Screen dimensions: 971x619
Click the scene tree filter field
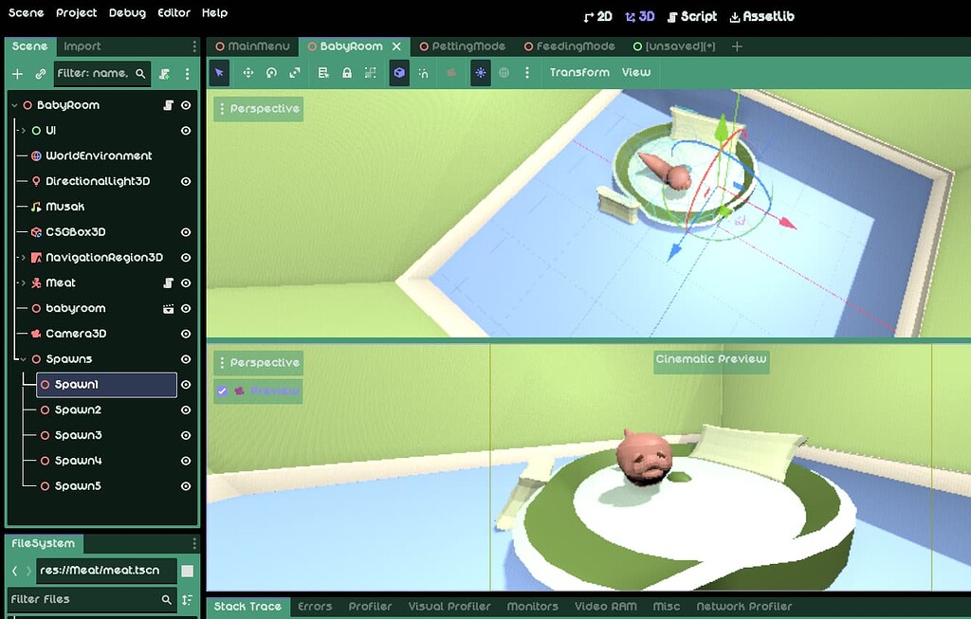[101, 74]
